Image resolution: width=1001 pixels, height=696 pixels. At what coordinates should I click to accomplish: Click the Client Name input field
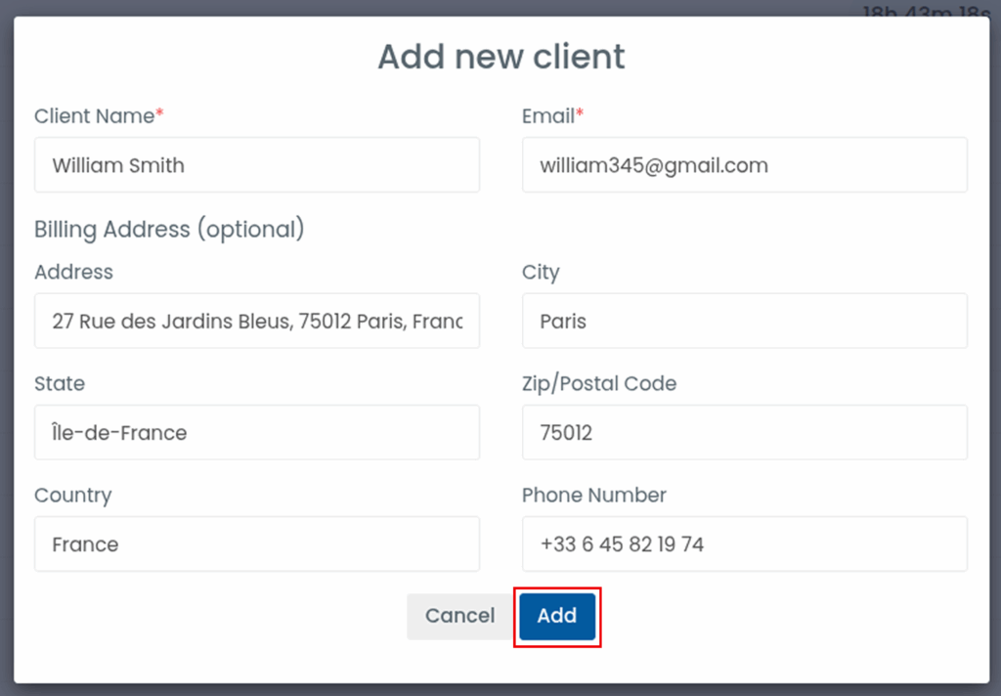coord(256,165)
